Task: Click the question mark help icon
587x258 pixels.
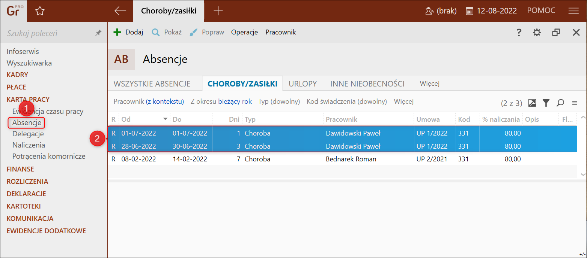Action: [519, 33]
